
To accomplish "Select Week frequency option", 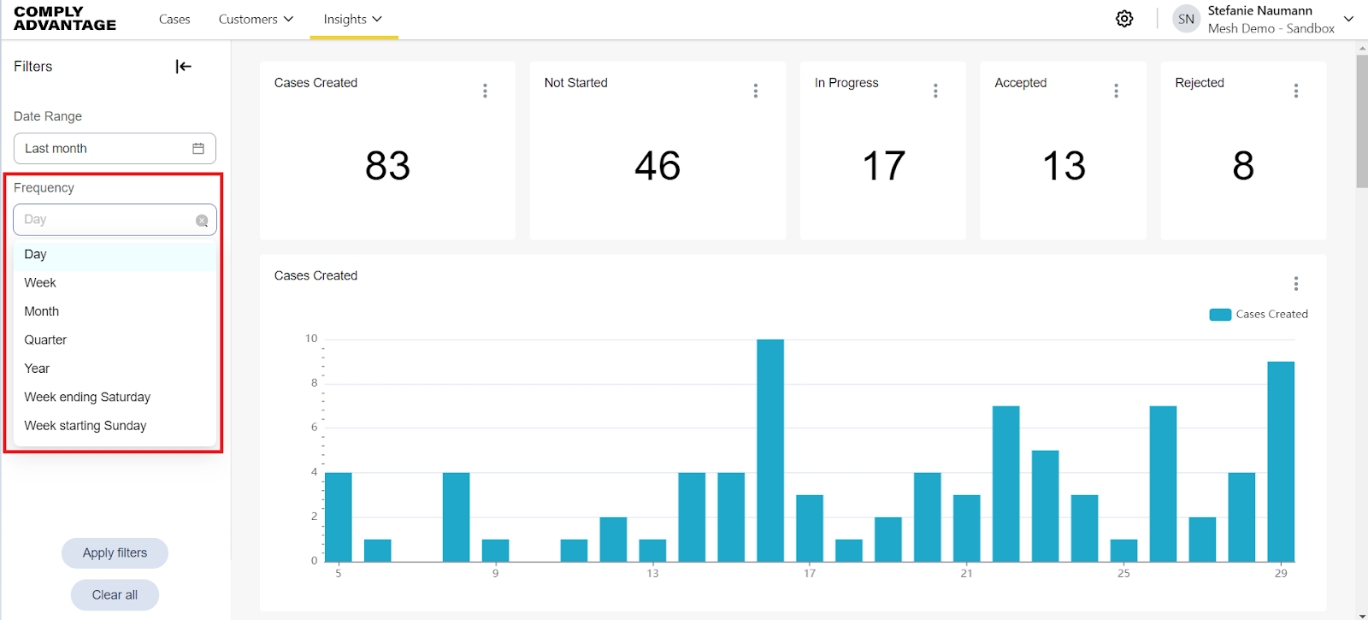I will [x=115, y=283].
